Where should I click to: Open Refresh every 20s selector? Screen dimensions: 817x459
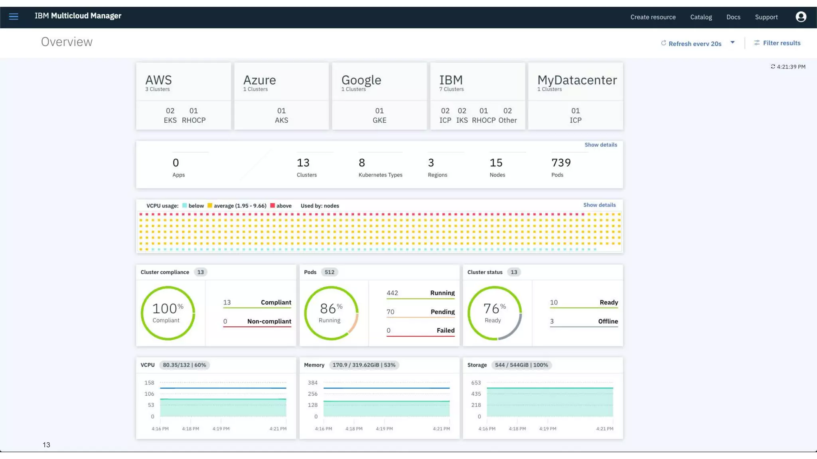[695, 43]
